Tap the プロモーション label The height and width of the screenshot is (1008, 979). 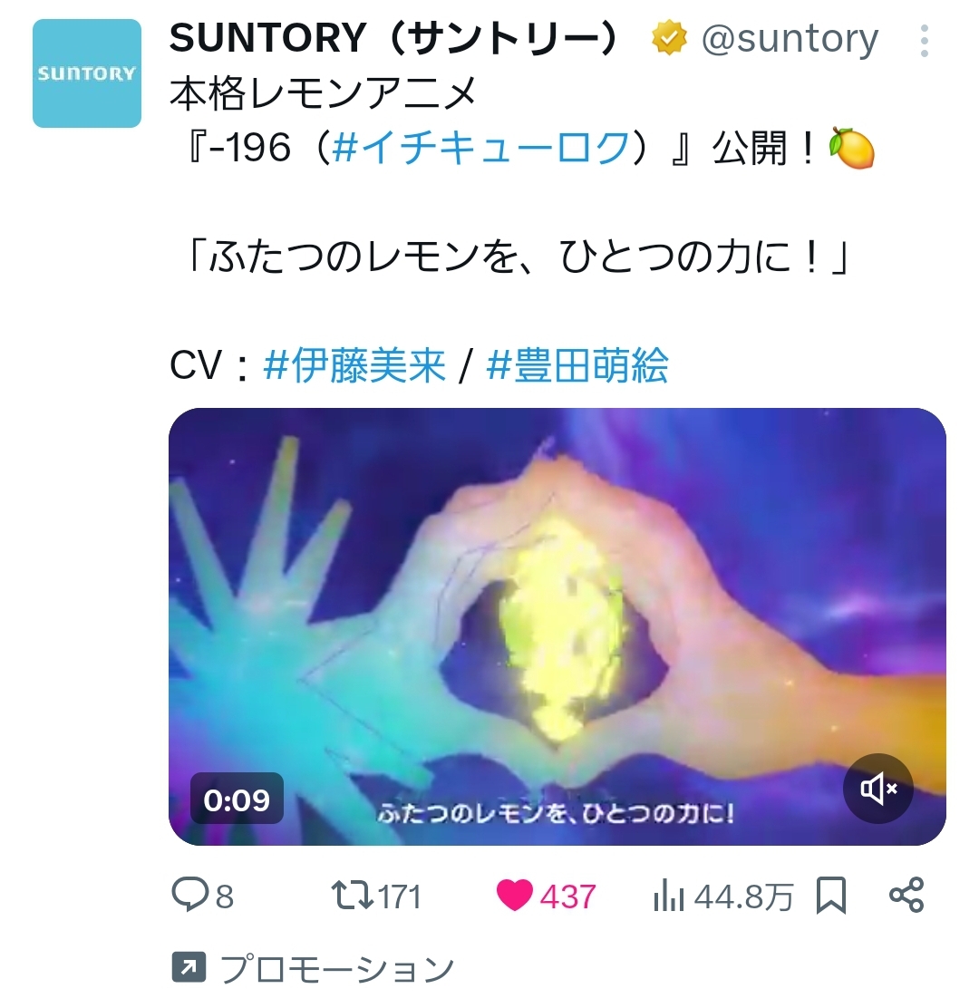[337, 968]
